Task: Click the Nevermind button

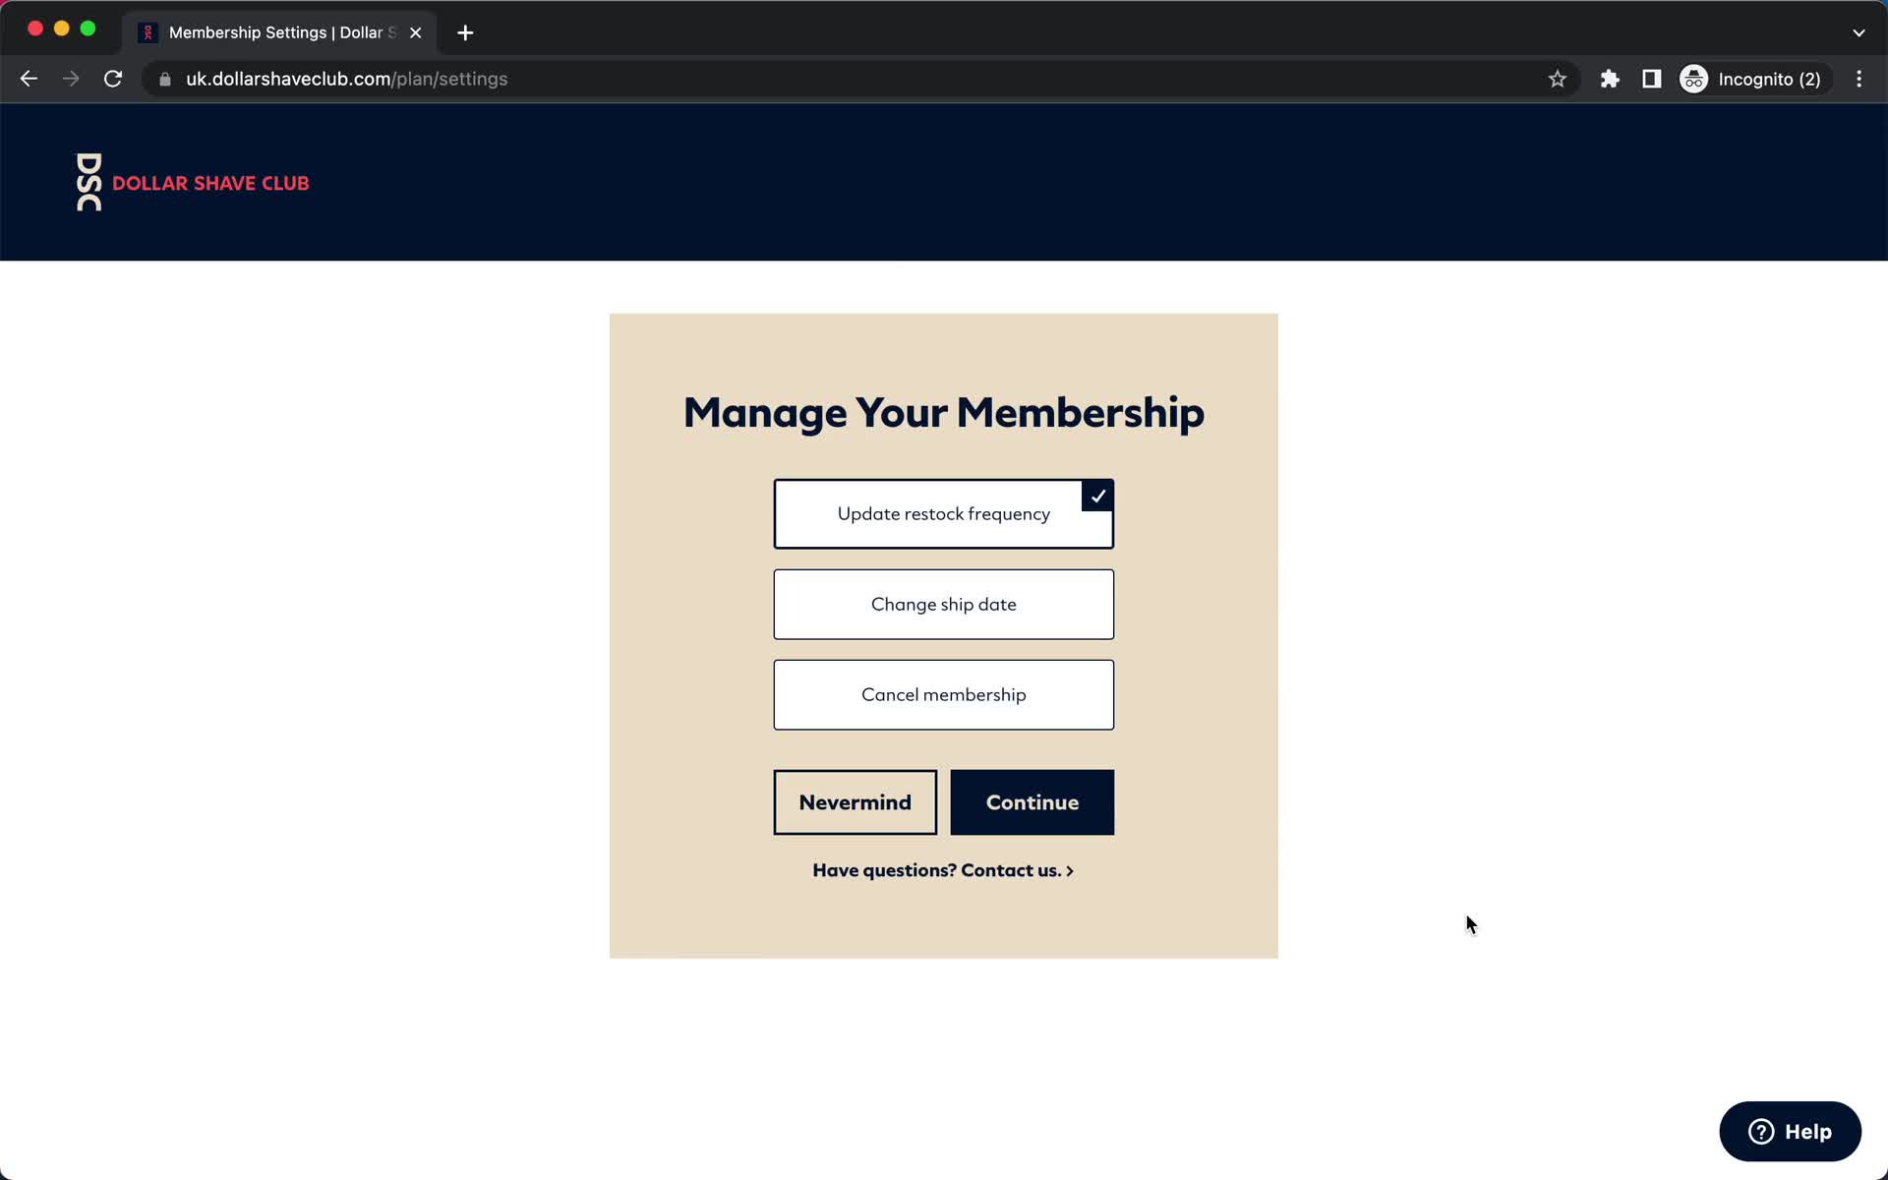Action: pyautogui.click(x=855, y=802)
